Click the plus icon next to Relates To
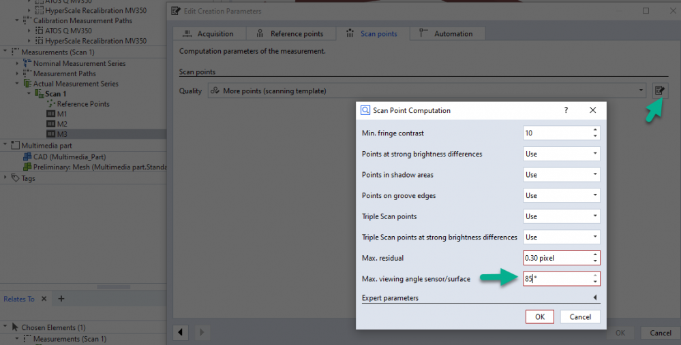 click(x=61, y=299)
